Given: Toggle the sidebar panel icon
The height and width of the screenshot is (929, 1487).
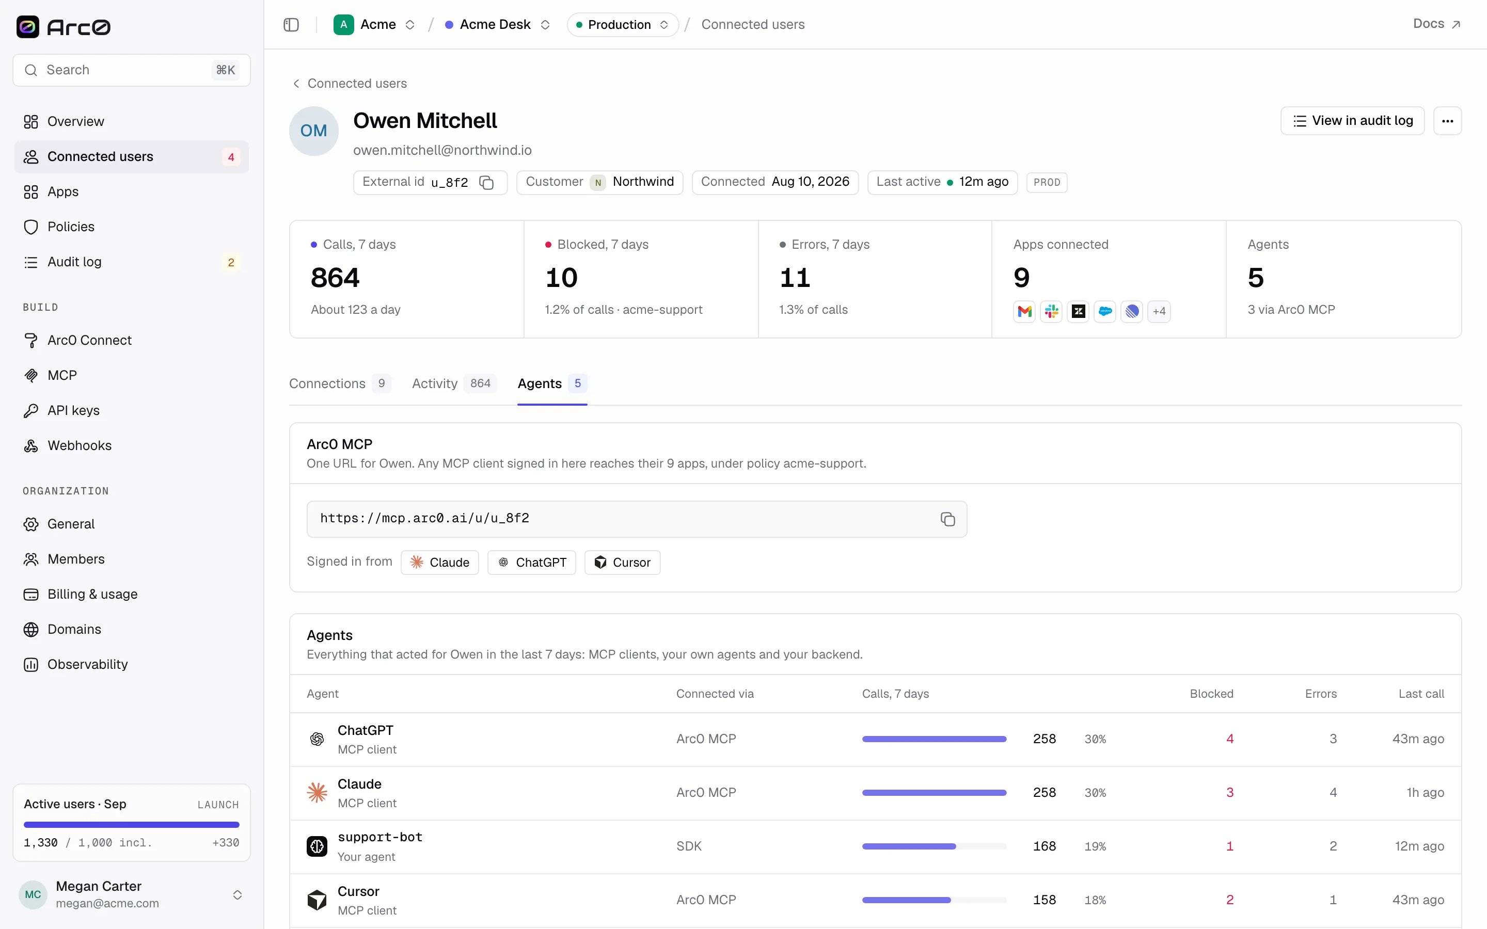Looking at the screenshot, I should pos(291,25).
